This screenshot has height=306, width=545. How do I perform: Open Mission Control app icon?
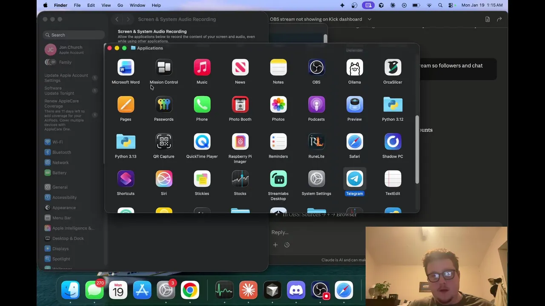click(x=164, y=68)
